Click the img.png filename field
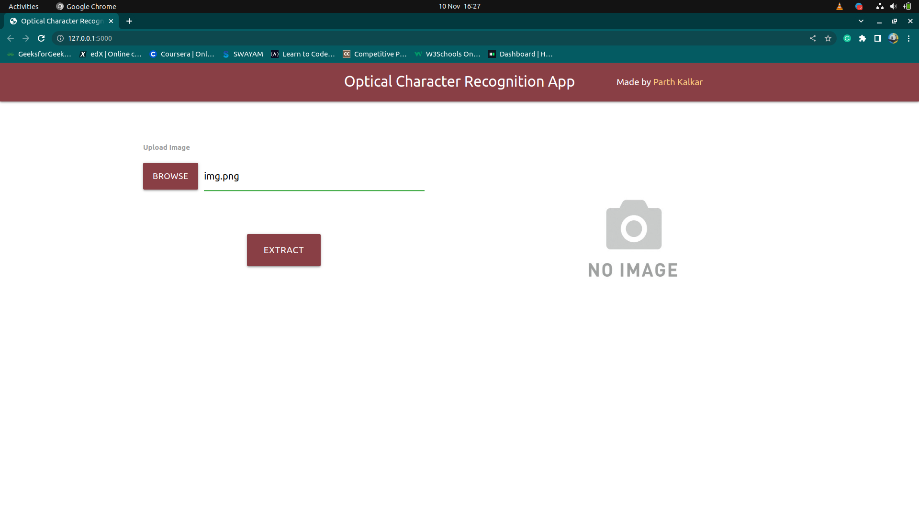Screen dimensions: 919x517 [314, 176]
